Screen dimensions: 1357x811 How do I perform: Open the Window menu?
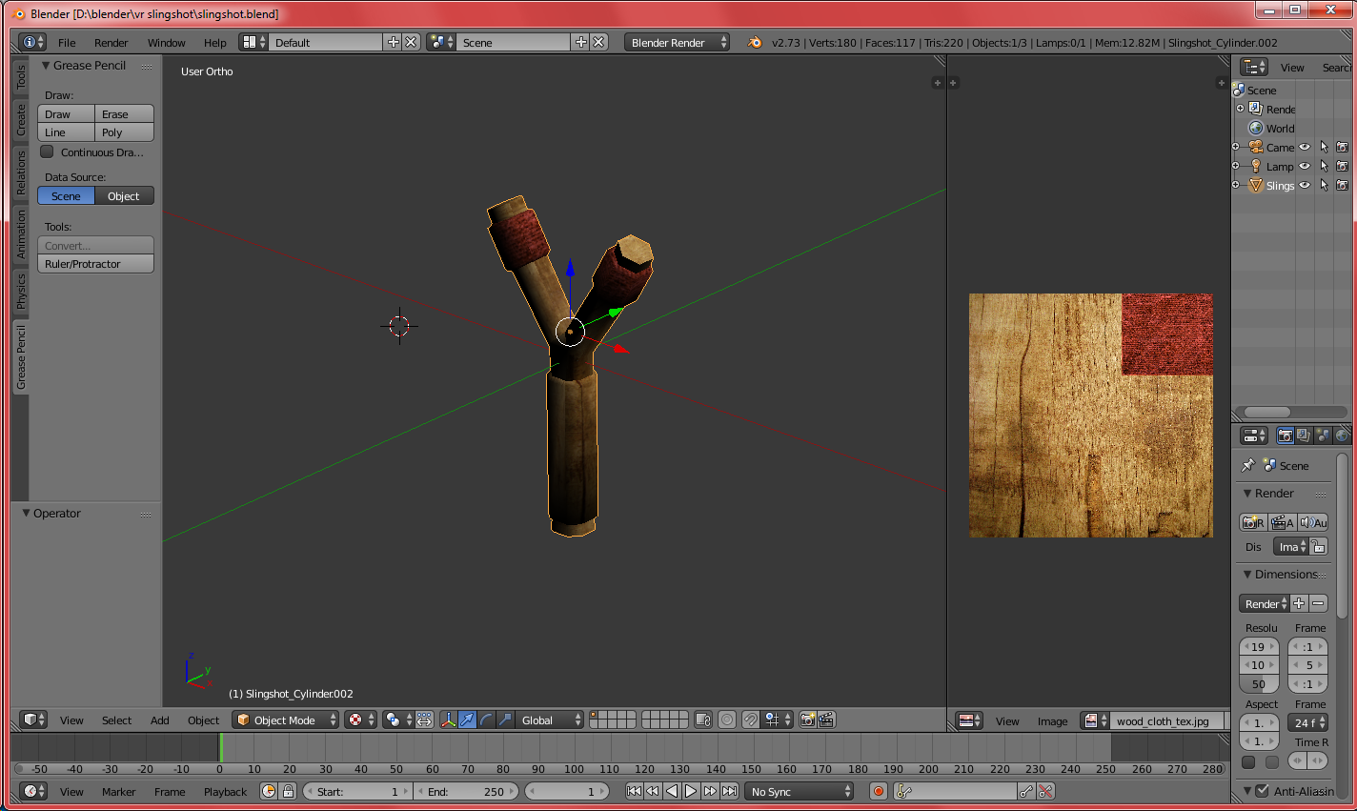pos(167,43)
